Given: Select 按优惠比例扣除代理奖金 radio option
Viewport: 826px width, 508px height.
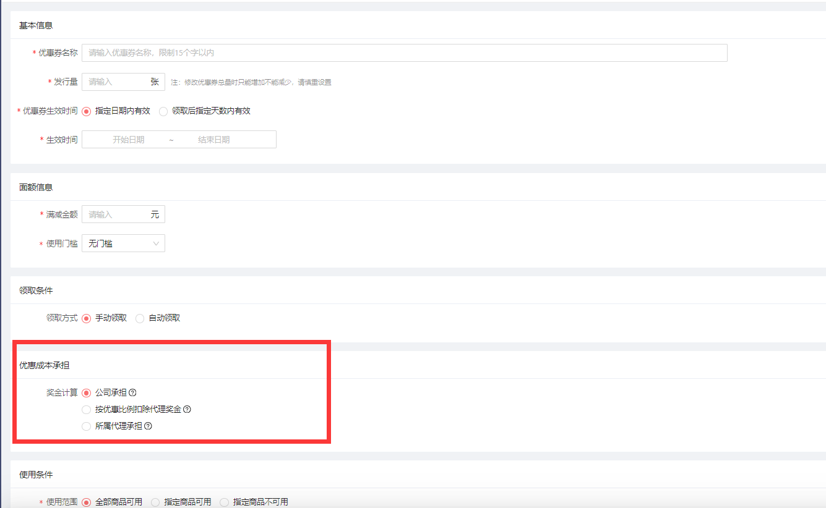Looking at the screenshot, I should coord(87,409).
